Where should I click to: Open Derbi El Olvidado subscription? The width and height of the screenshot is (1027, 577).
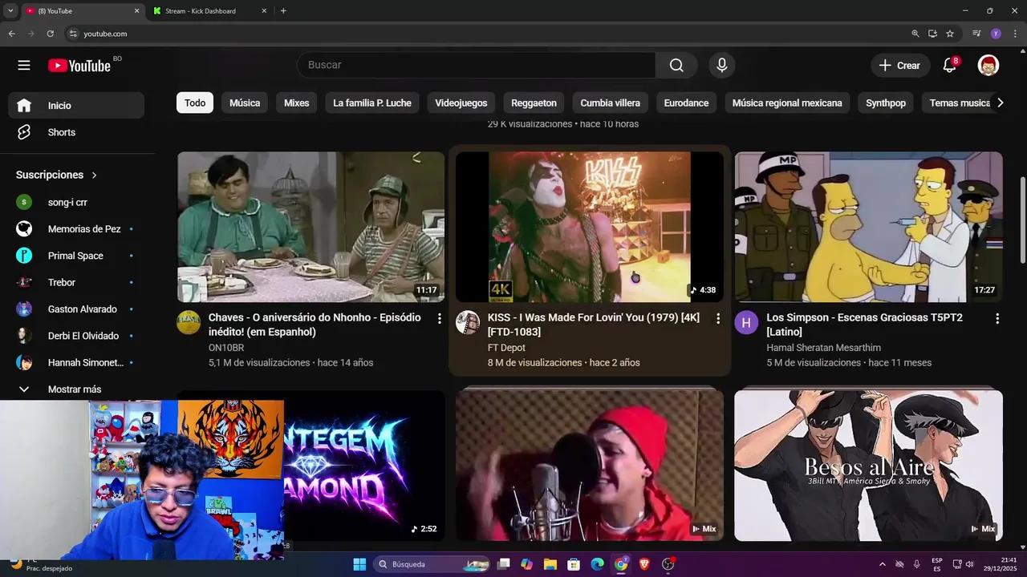tap(76, 336)
